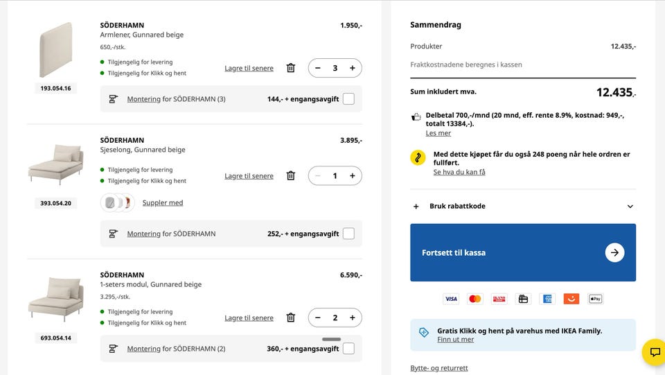Save the Armlener with Lagre til senere
The width and height of the screenshot is (665, 375).
click(x=249, y=69)
